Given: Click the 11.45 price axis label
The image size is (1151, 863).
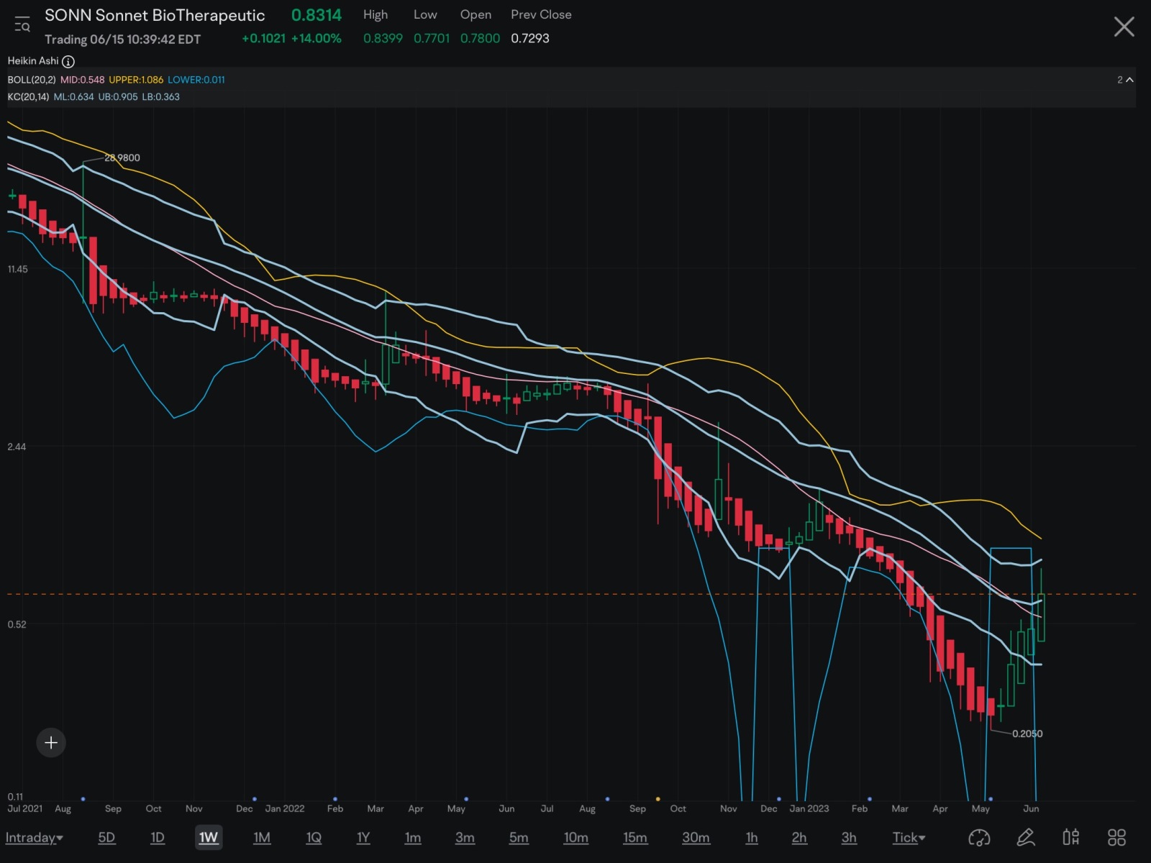Looking at the screenshot, I should pos(17,269).
